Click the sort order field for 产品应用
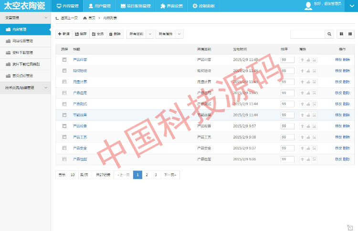Image resolution: width=358 pixels, height=231 pixels. [286, 93]
